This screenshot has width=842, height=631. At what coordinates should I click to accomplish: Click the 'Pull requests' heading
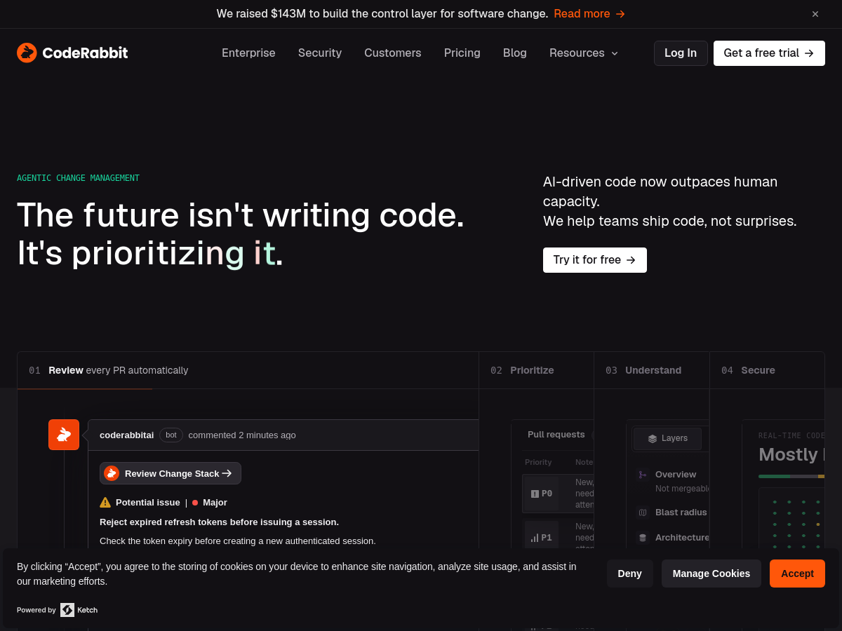tap(556, 435)
